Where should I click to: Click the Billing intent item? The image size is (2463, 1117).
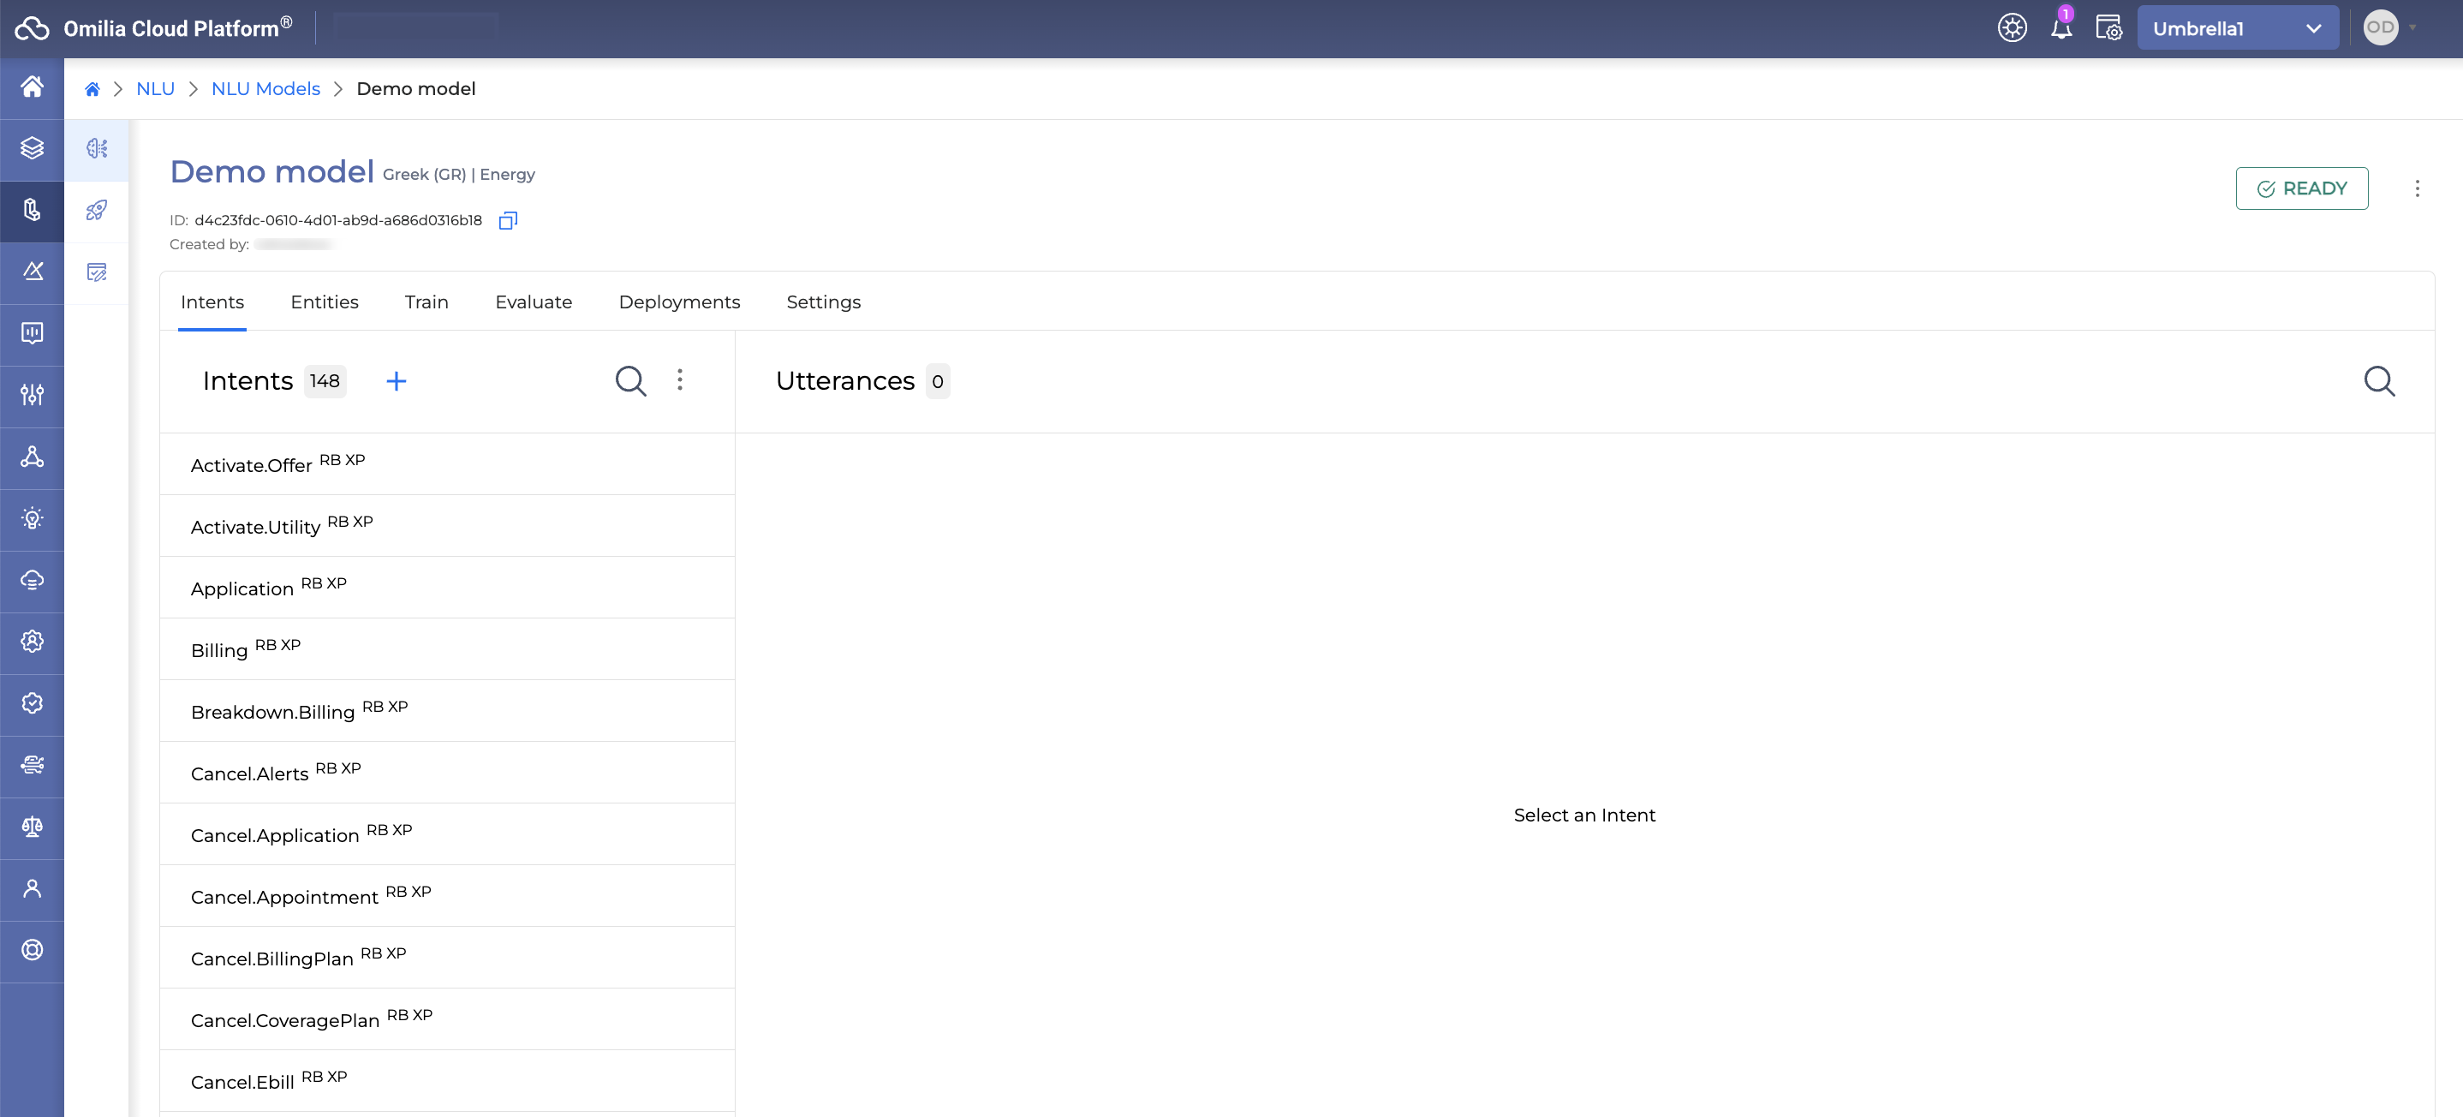[x=446, y=648]
